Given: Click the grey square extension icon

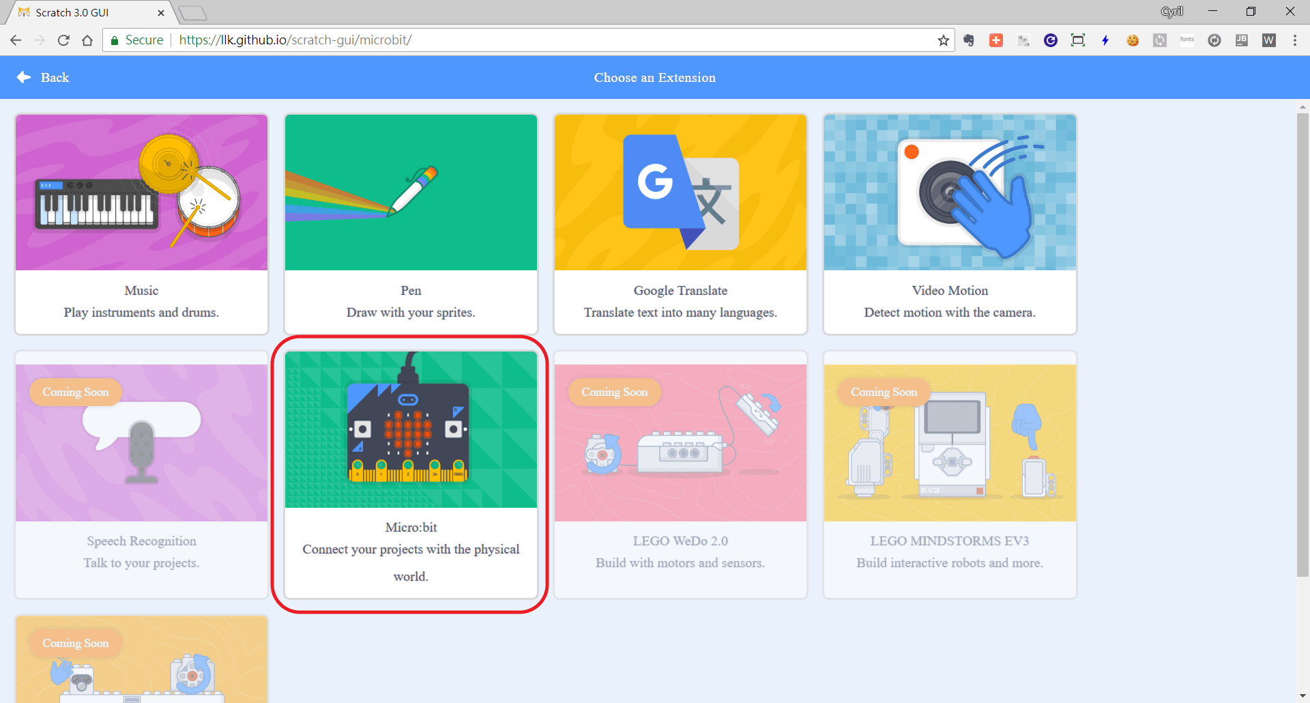Looking at the screenshot, I should coord(1160,40).
